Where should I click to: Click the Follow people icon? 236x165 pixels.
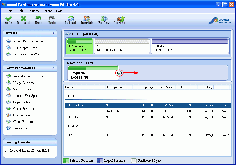pyautogui.click(x=104, y=18)
